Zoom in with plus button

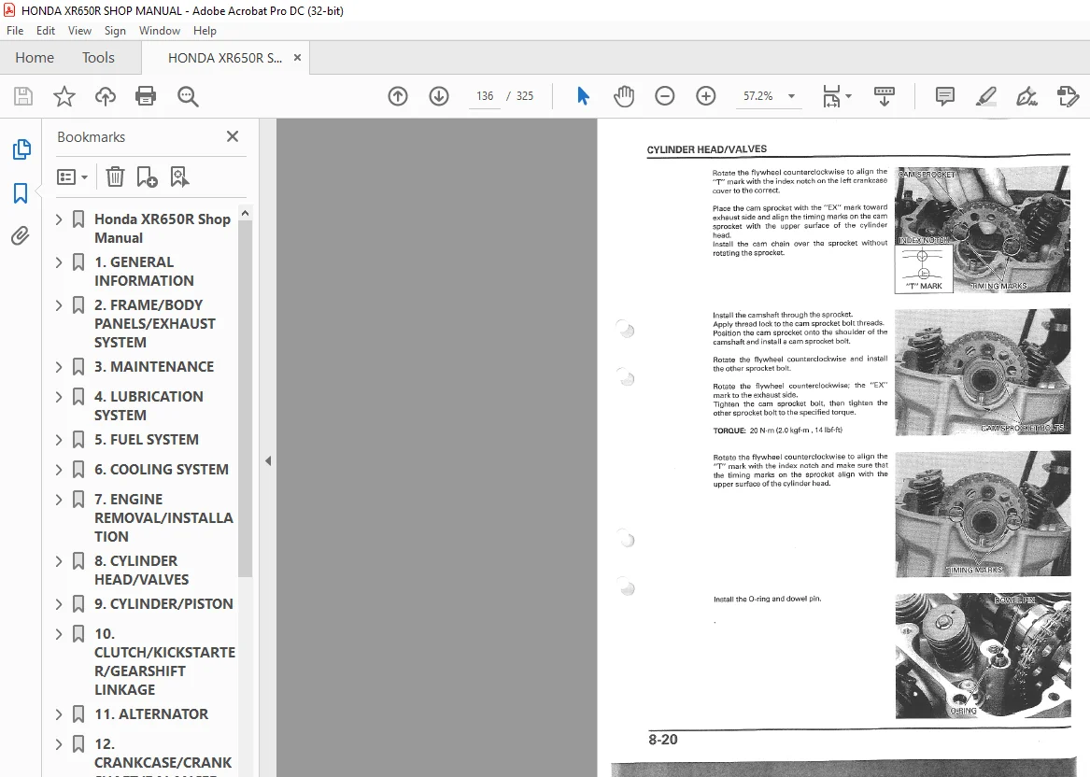(705, 96)
